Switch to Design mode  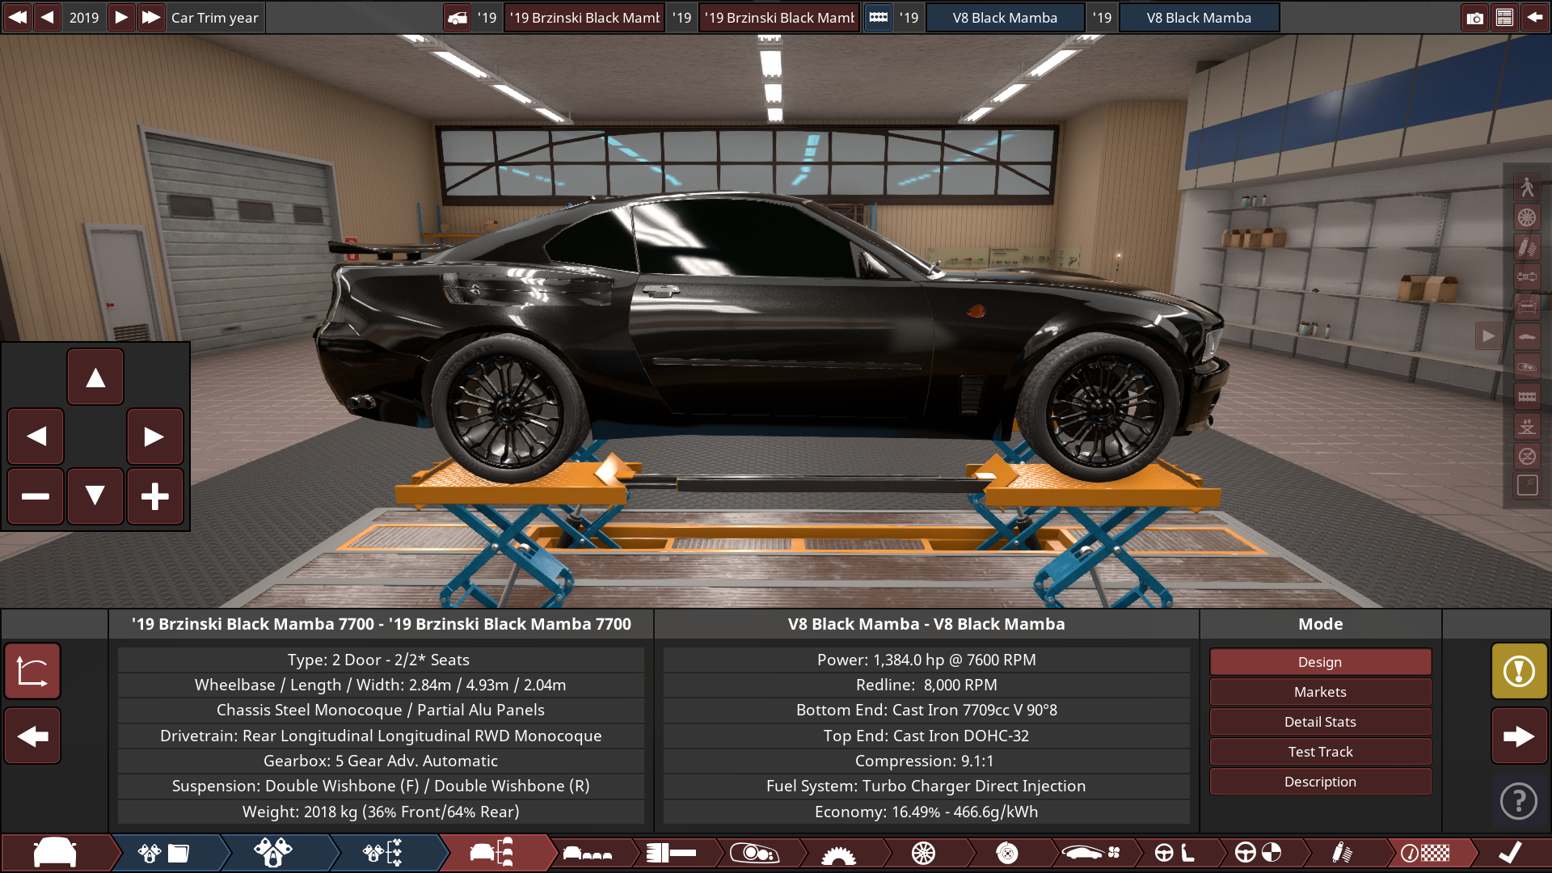coord(1320,662)
